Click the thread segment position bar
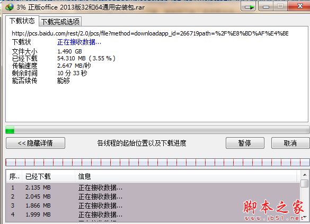 point(157,162)
